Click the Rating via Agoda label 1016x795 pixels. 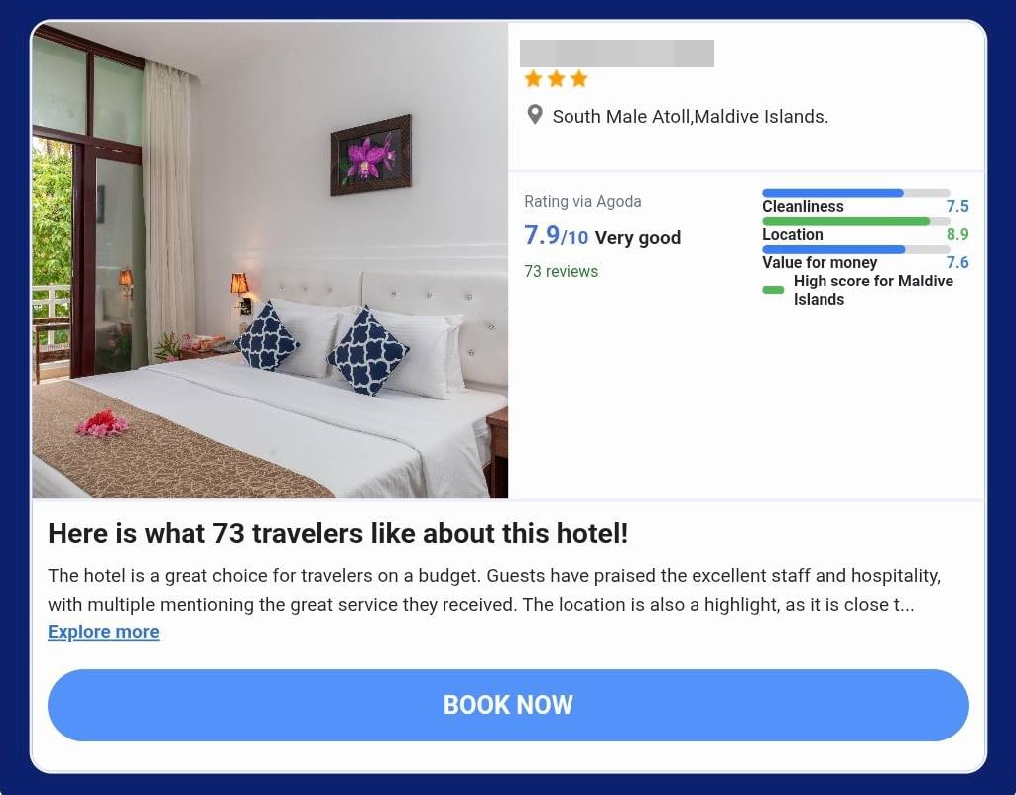click(582, 202)
